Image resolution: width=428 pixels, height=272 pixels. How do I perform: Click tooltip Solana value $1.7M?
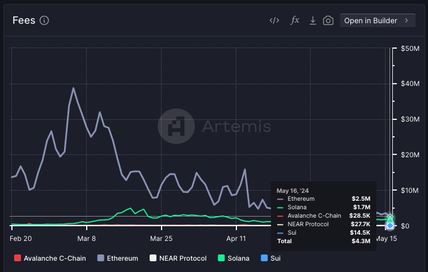(362, 207)
